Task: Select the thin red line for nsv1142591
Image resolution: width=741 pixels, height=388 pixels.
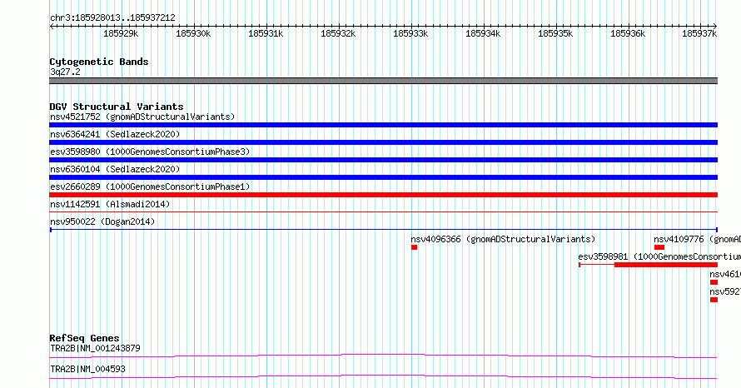Action: click(383, 212)
